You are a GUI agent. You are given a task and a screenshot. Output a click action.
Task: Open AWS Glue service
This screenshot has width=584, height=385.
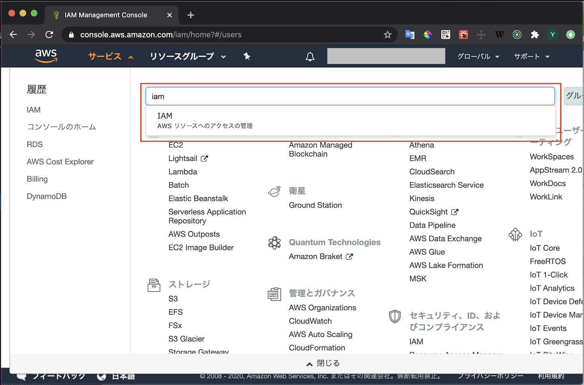click(427, 252)
